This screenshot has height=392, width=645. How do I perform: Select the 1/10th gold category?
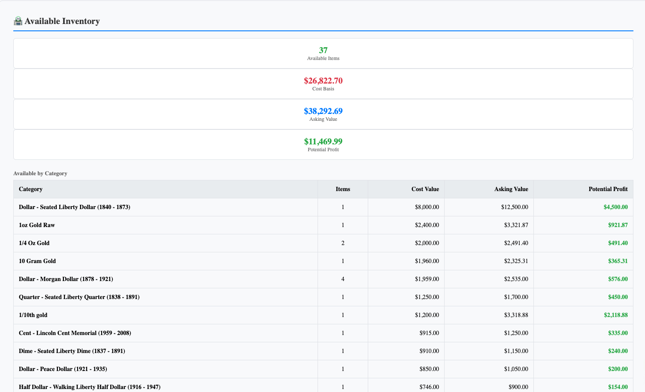[33, 315]
